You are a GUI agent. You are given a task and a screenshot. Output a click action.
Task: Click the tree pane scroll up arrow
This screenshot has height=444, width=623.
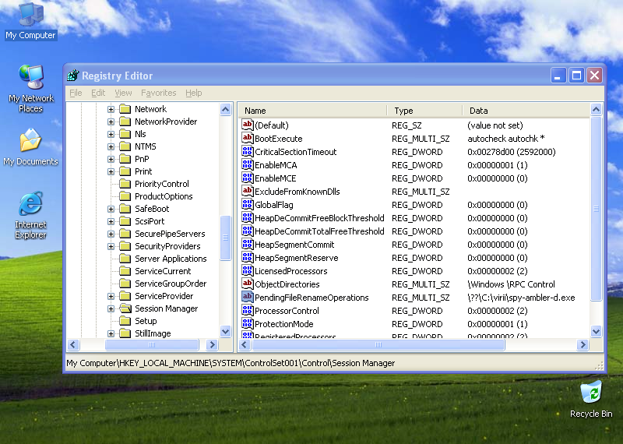[225, 109]
